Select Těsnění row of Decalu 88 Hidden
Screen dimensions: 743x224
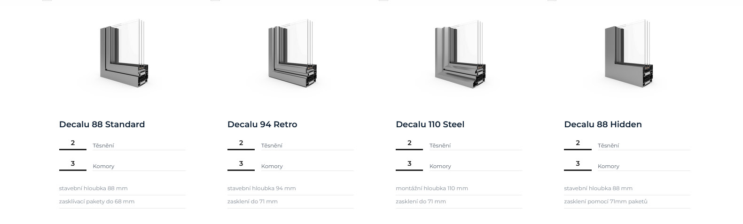point(608,146)
